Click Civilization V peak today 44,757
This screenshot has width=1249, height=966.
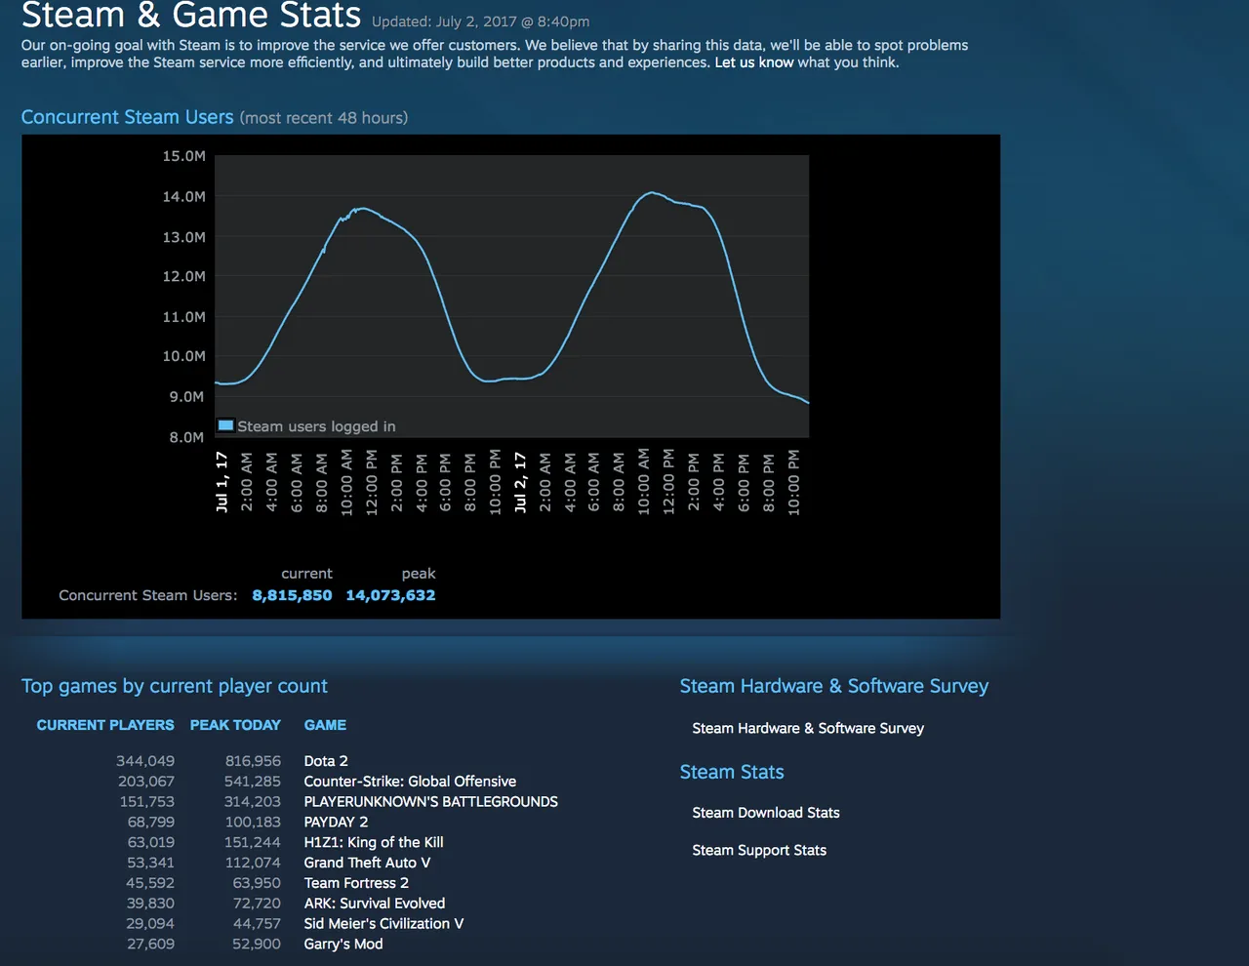point(257,924)
